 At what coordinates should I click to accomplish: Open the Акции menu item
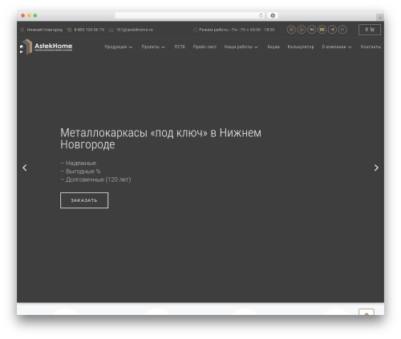[x=273, y=46]
